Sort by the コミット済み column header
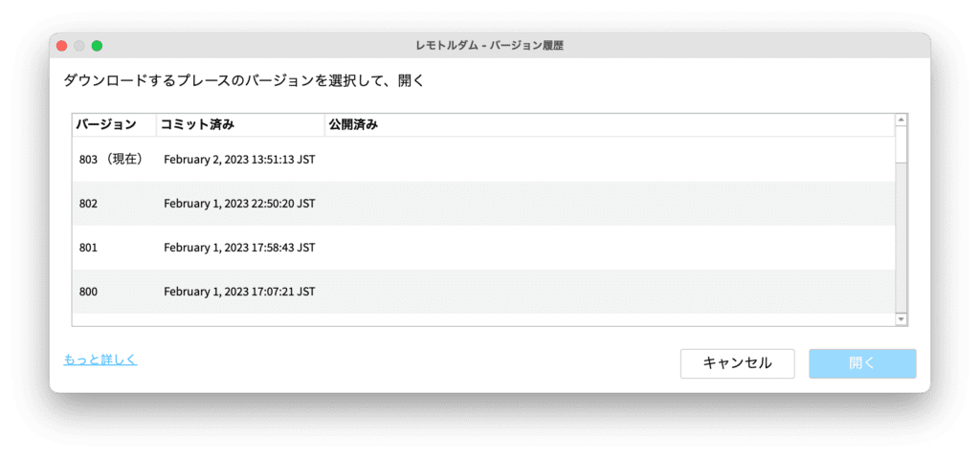 pyautogui.click(x=197, y=125)
